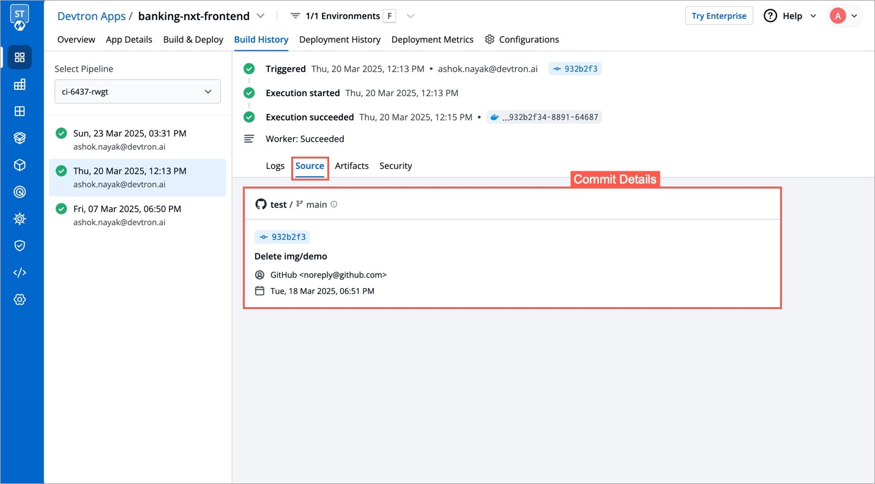Click the Try Enterprise button
Screen dimensions: 875x484
coord(719,16)
